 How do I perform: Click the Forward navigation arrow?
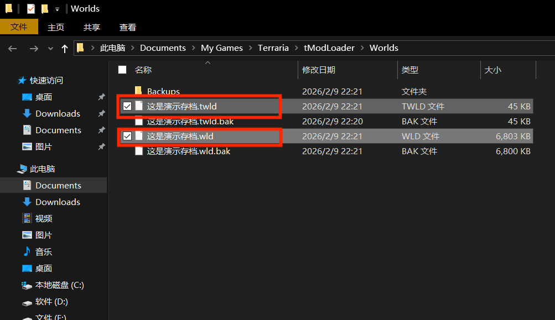pyautogui.click(x=33, y=49)
